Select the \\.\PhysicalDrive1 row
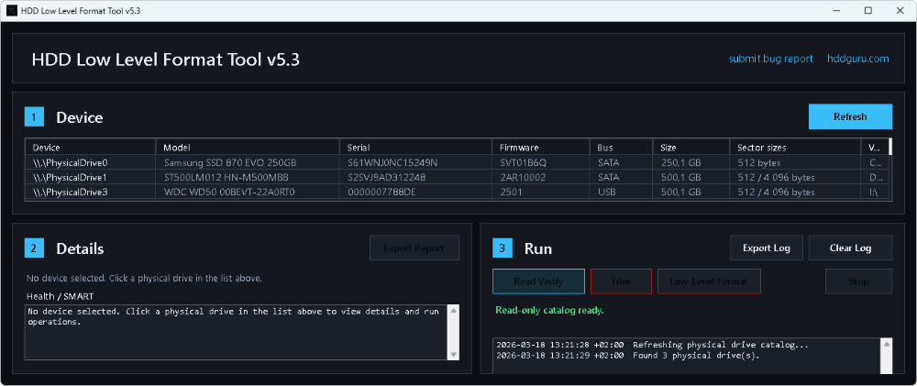 [x=458, y=177]
